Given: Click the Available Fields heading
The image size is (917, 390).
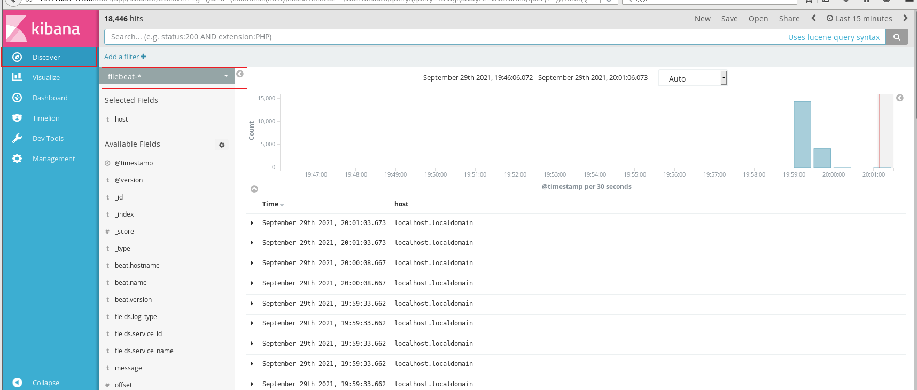Looking at the screenshot, I should (x=133, y=144).
